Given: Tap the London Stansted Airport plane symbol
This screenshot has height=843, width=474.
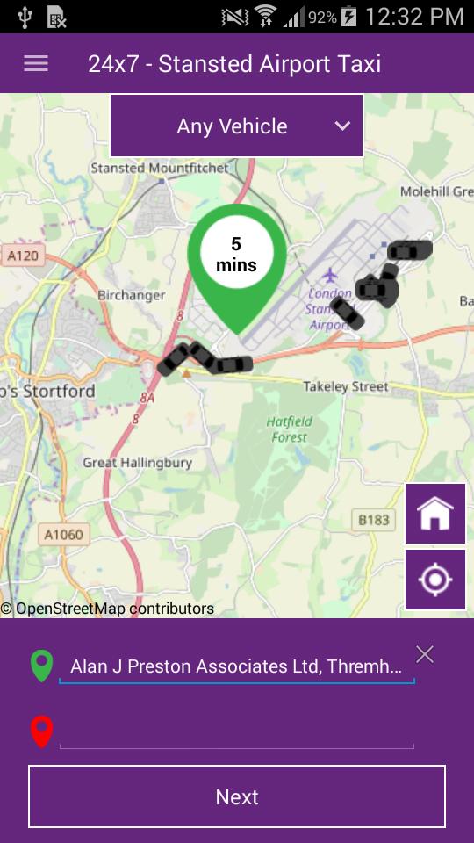Looking at the screenshot, I should [330, 276].
